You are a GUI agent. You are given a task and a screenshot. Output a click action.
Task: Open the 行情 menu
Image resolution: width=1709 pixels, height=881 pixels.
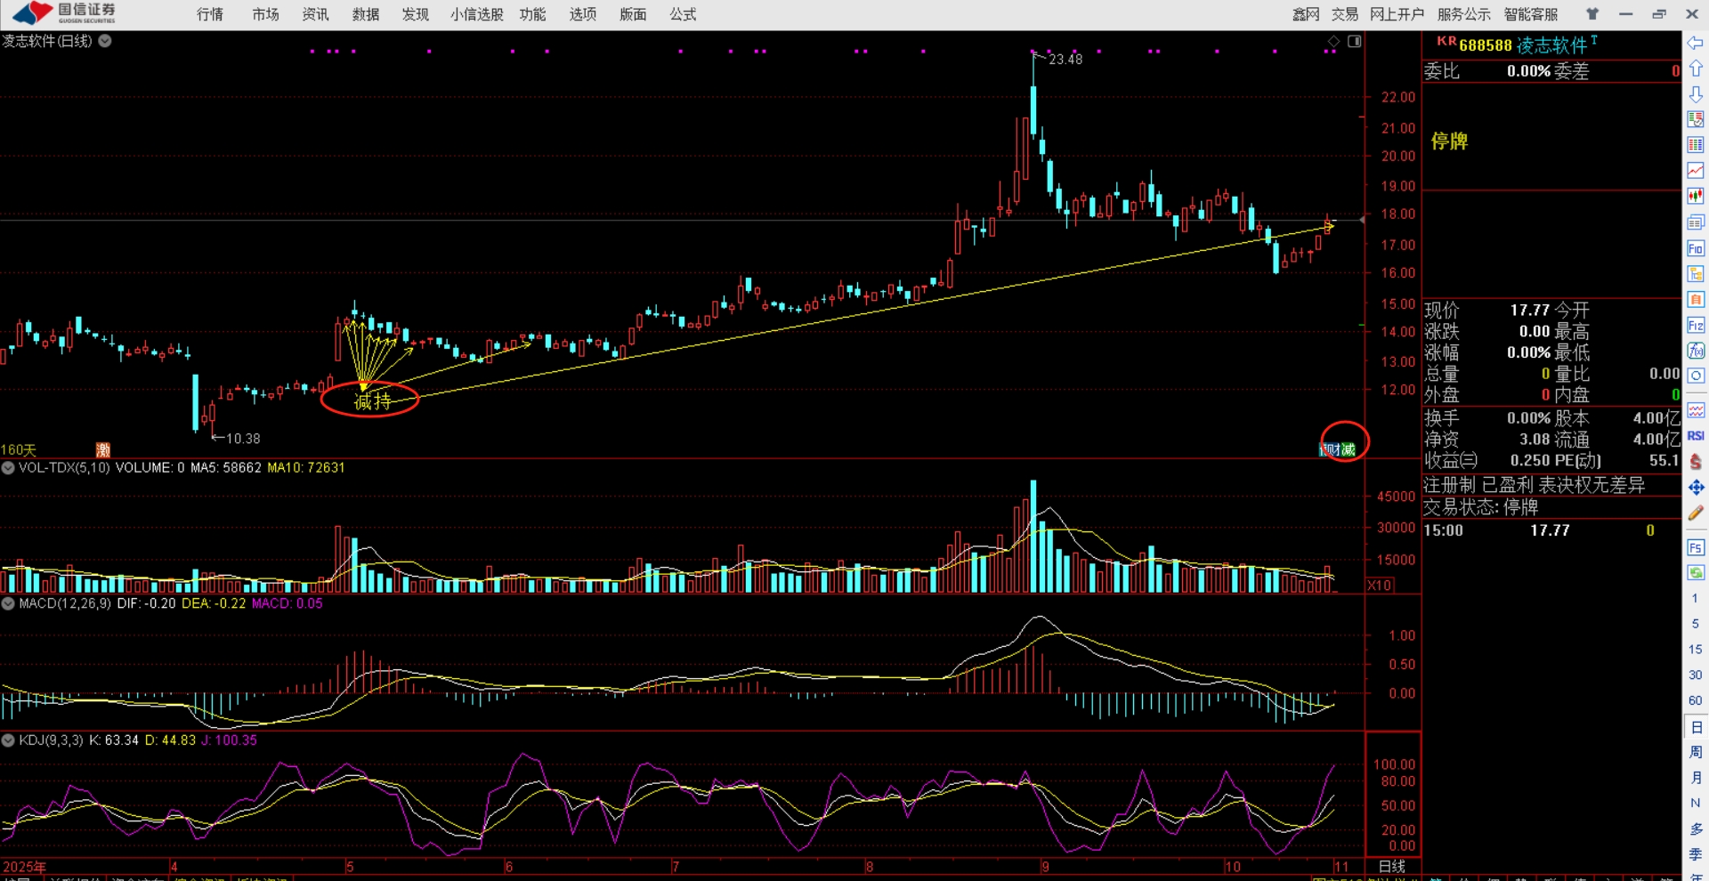210,14
